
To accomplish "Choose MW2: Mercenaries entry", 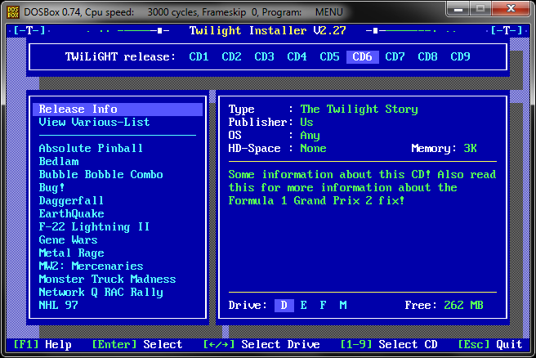I will 91,266.
